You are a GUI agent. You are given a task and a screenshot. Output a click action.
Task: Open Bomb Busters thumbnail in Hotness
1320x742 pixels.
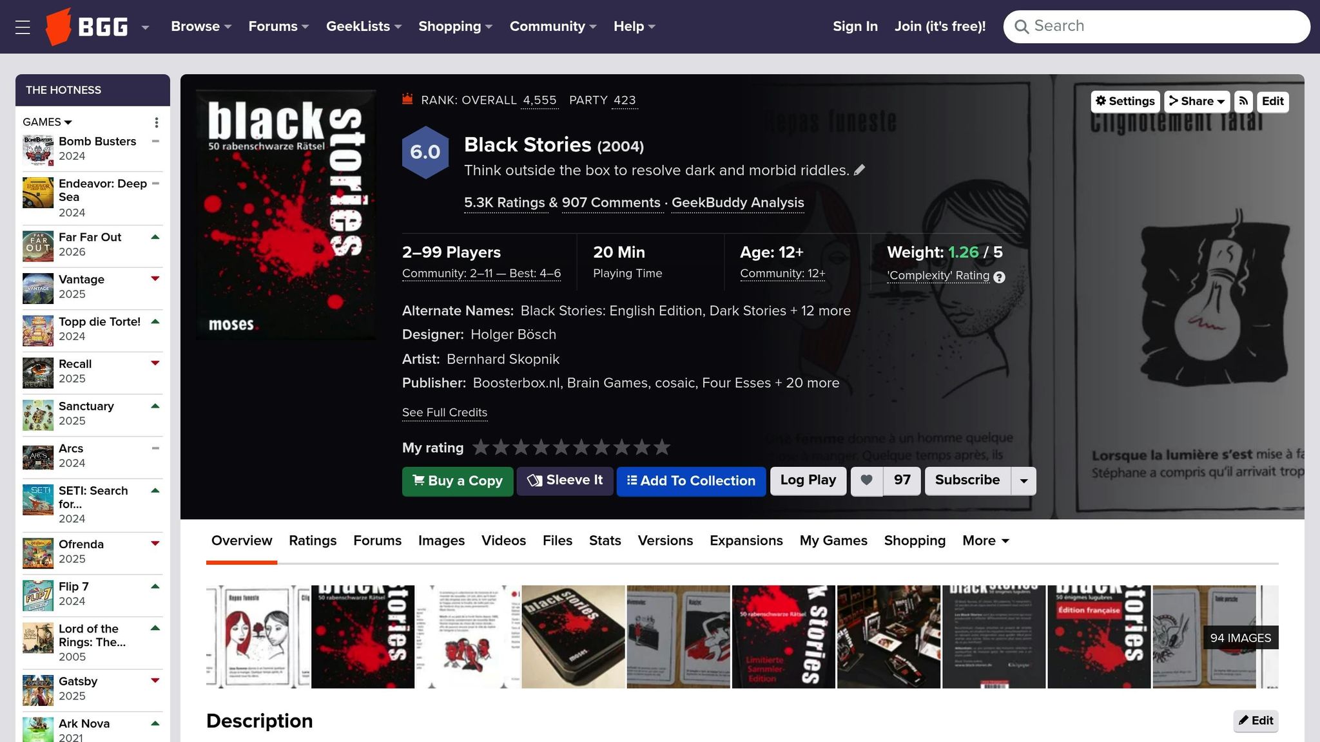pyautogui.click(x=38, y=150)
